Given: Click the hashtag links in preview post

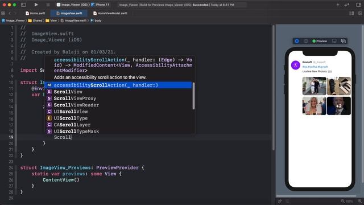Looking at the screenshot, I should coord(315,67).
